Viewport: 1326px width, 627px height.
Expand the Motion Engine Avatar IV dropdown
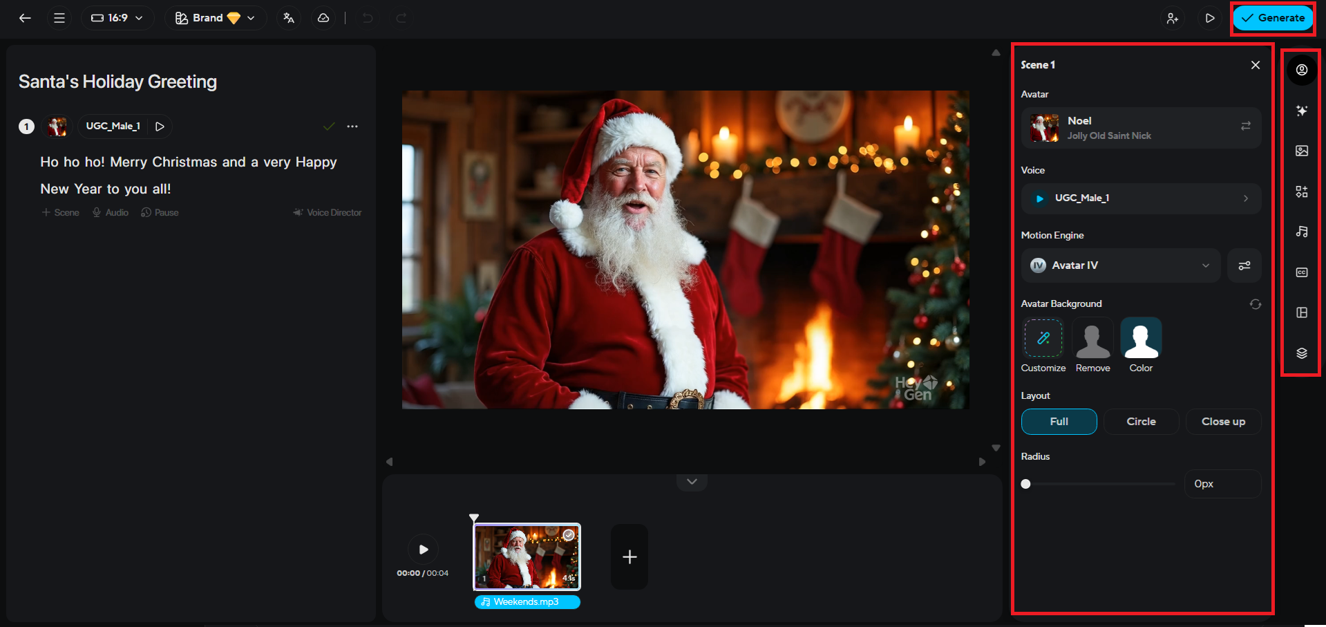click(x=1121, y=265)
